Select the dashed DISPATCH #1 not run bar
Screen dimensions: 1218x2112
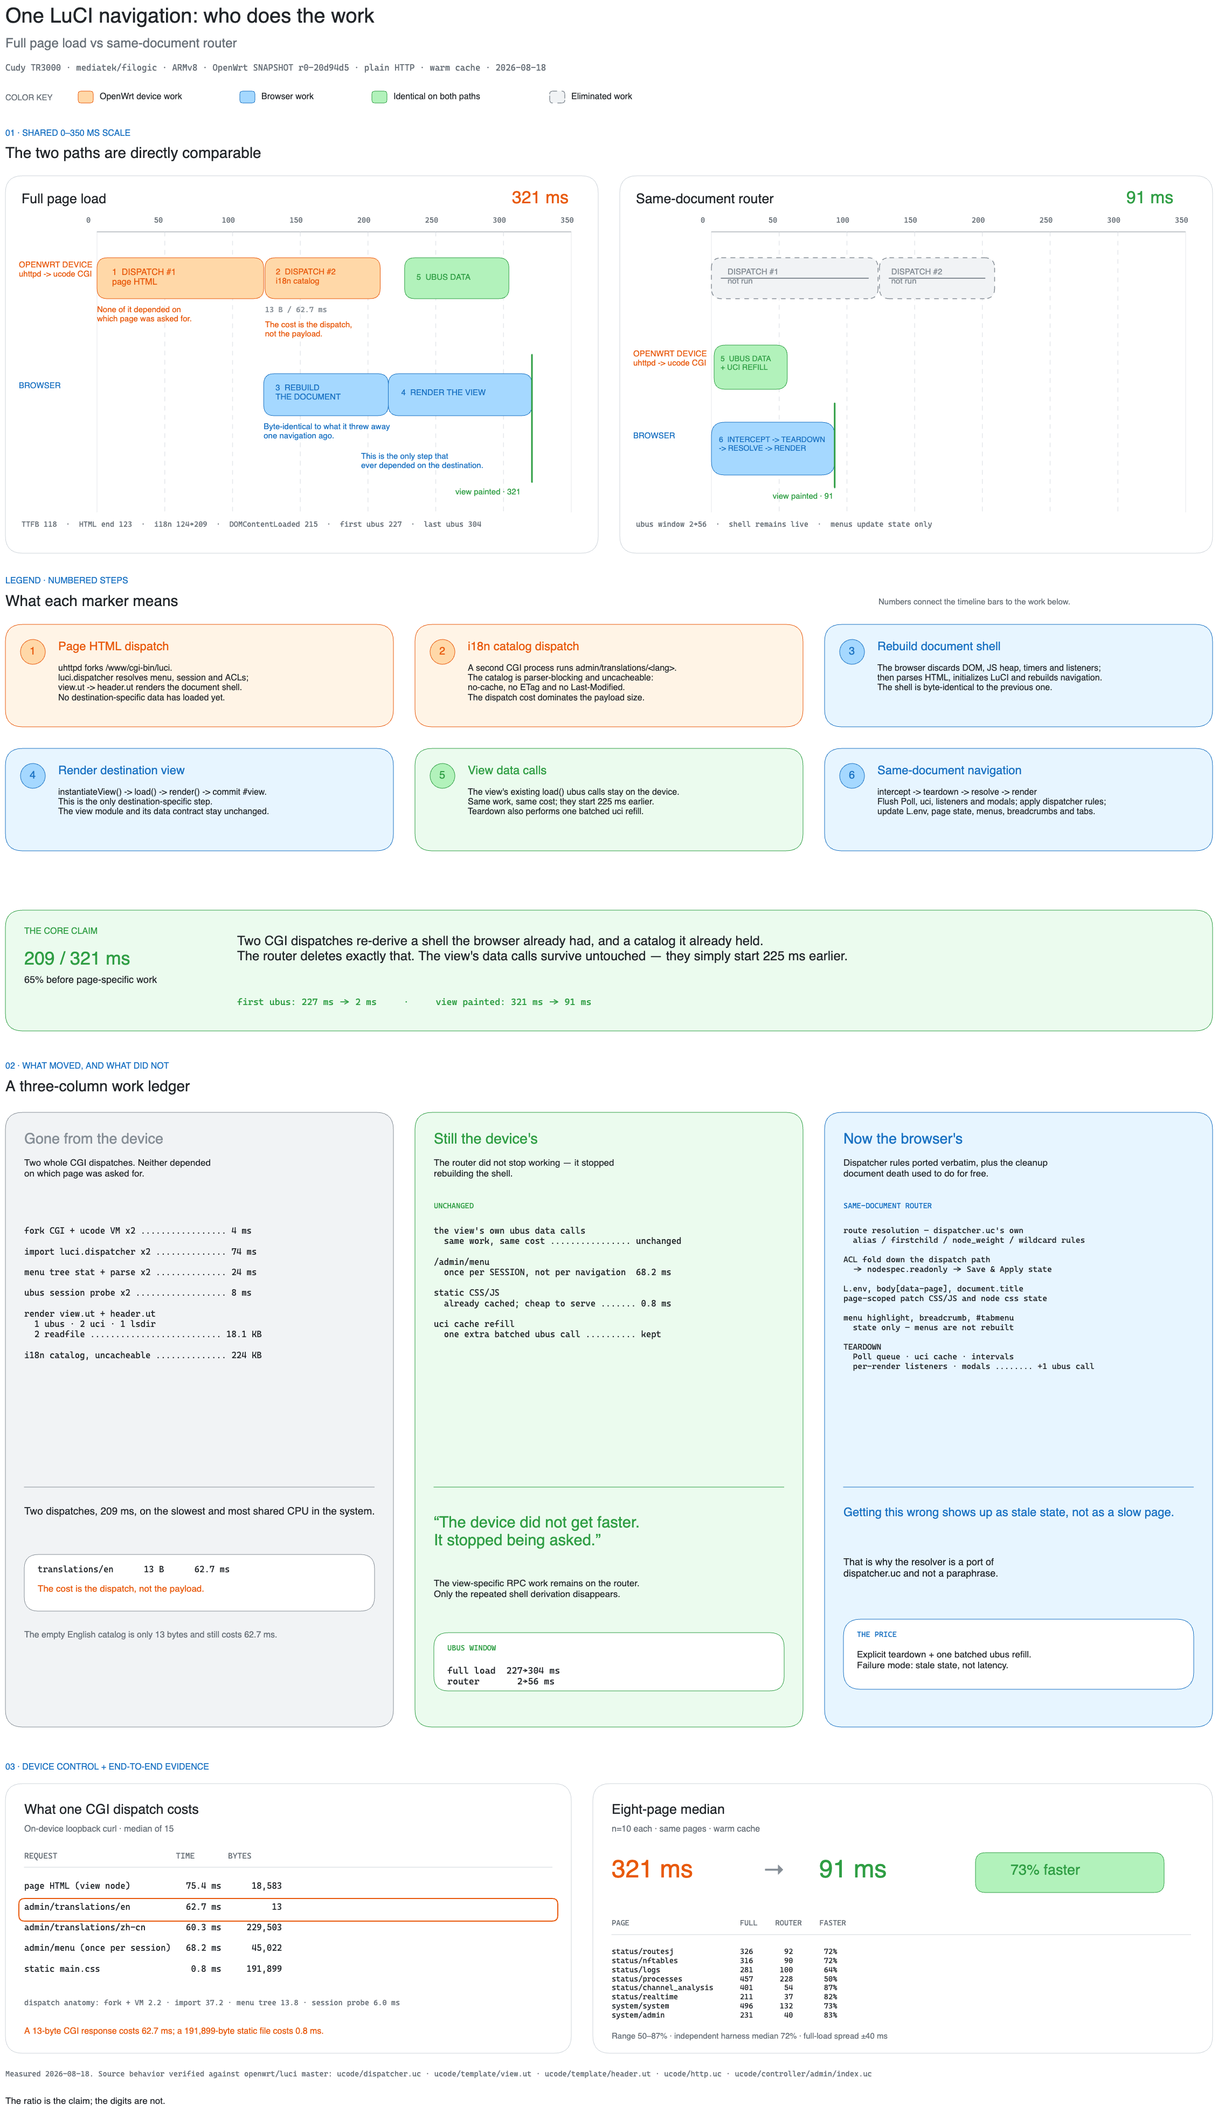pyautogui.click(x=794, y=278)
